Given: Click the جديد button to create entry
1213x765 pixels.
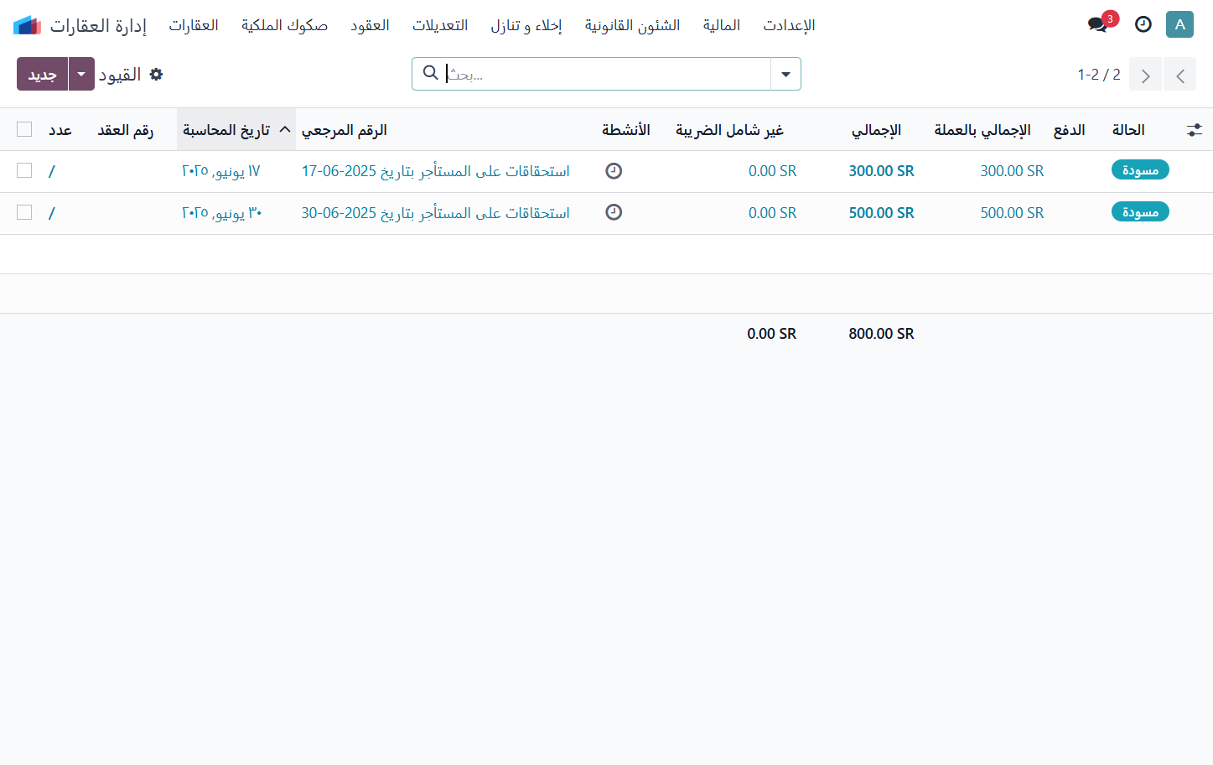Looking at the screenshot, I should click(42, 74).
